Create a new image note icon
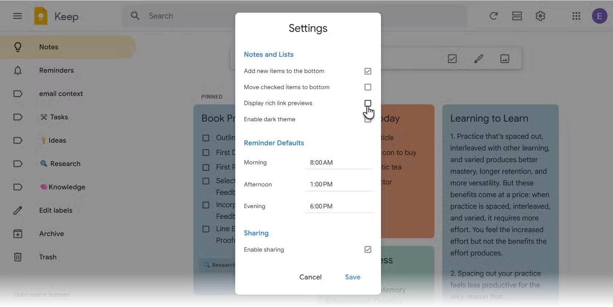 [505, 59]
